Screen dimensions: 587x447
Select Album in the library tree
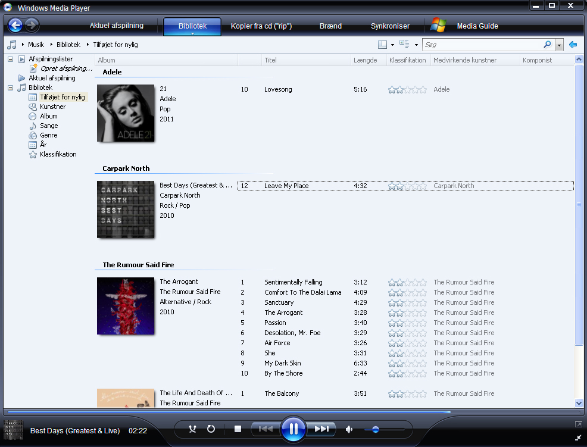tap(49, 116)
